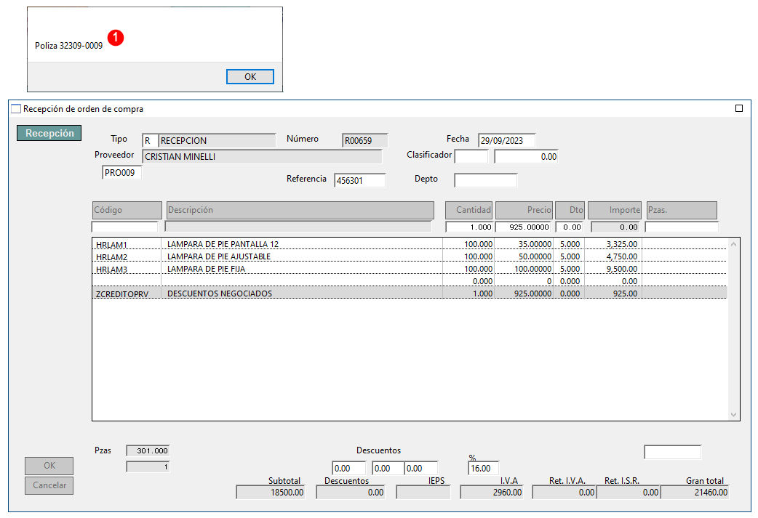The image size is (758, 518).
Task: Click the third Descuentos percentage field
Action: (x=421, y=469)
